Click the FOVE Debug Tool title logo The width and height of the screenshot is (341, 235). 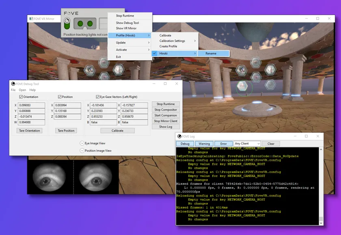[13, 84]
